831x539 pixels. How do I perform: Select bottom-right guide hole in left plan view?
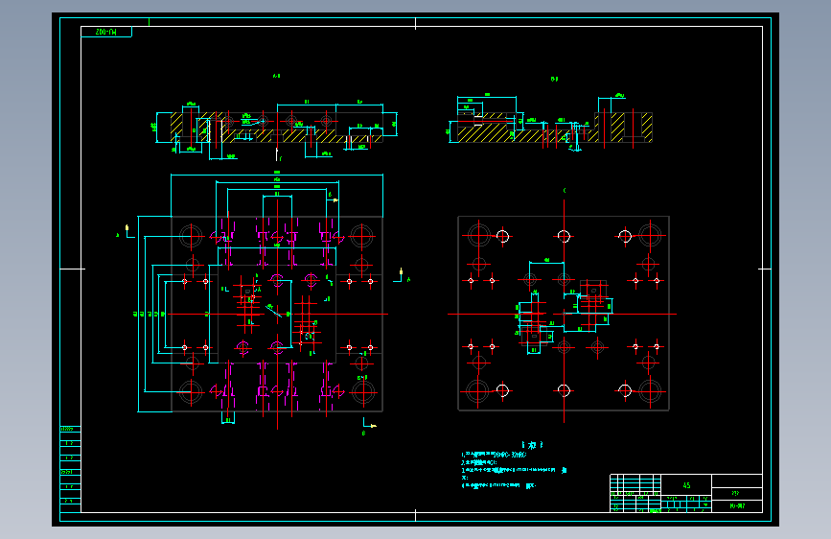[x=363, y=392]
